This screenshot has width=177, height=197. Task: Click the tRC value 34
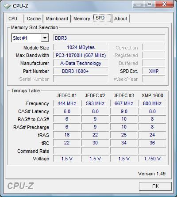pyautogui.click(x=124, y=143)
